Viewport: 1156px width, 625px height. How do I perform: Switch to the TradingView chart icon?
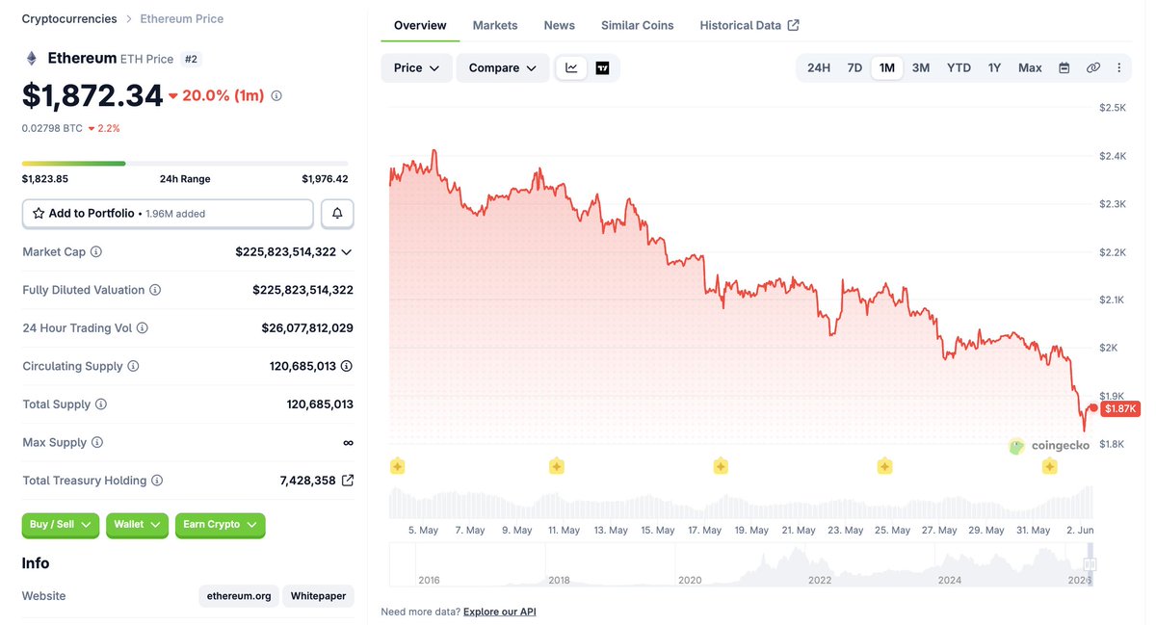602,67
